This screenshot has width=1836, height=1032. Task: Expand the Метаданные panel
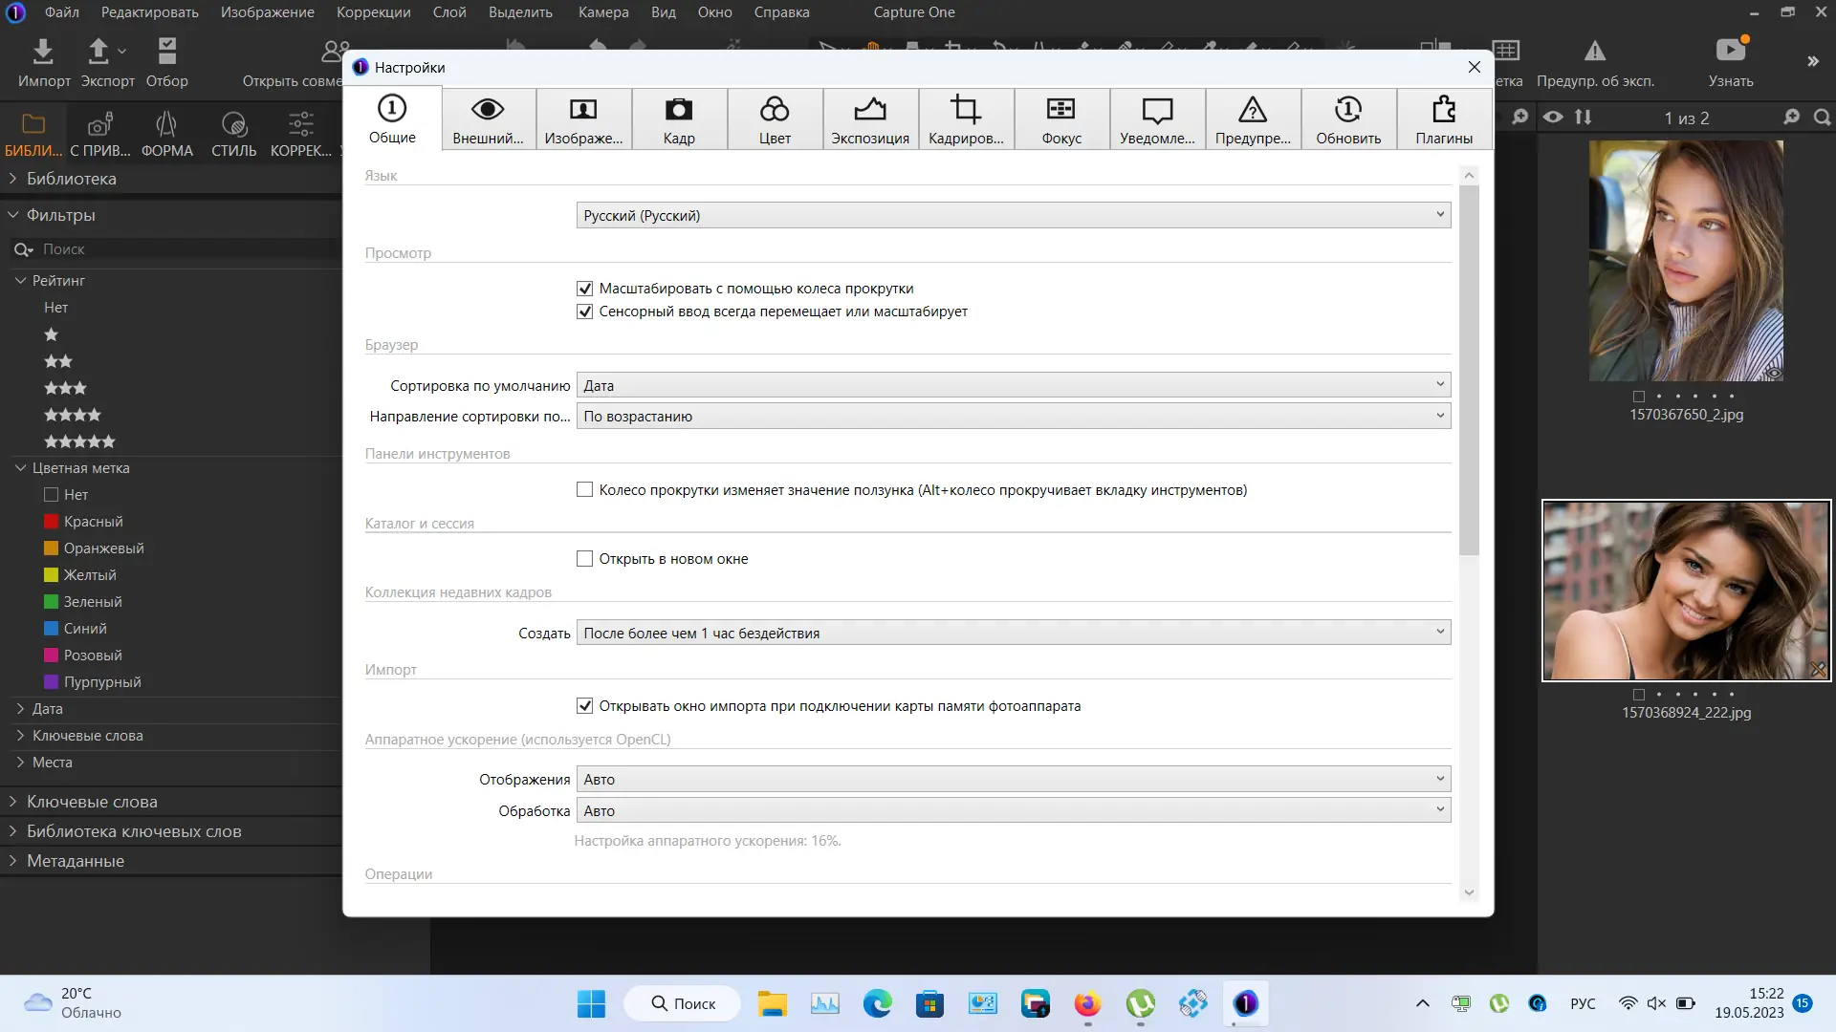76,861
